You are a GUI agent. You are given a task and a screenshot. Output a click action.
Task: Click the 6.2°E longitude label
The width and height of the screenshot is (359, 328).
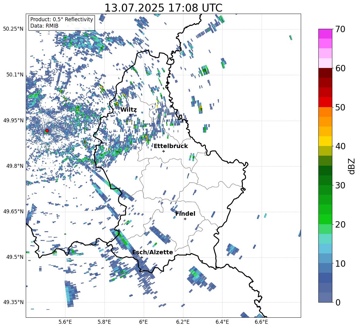tap(183, 322)
